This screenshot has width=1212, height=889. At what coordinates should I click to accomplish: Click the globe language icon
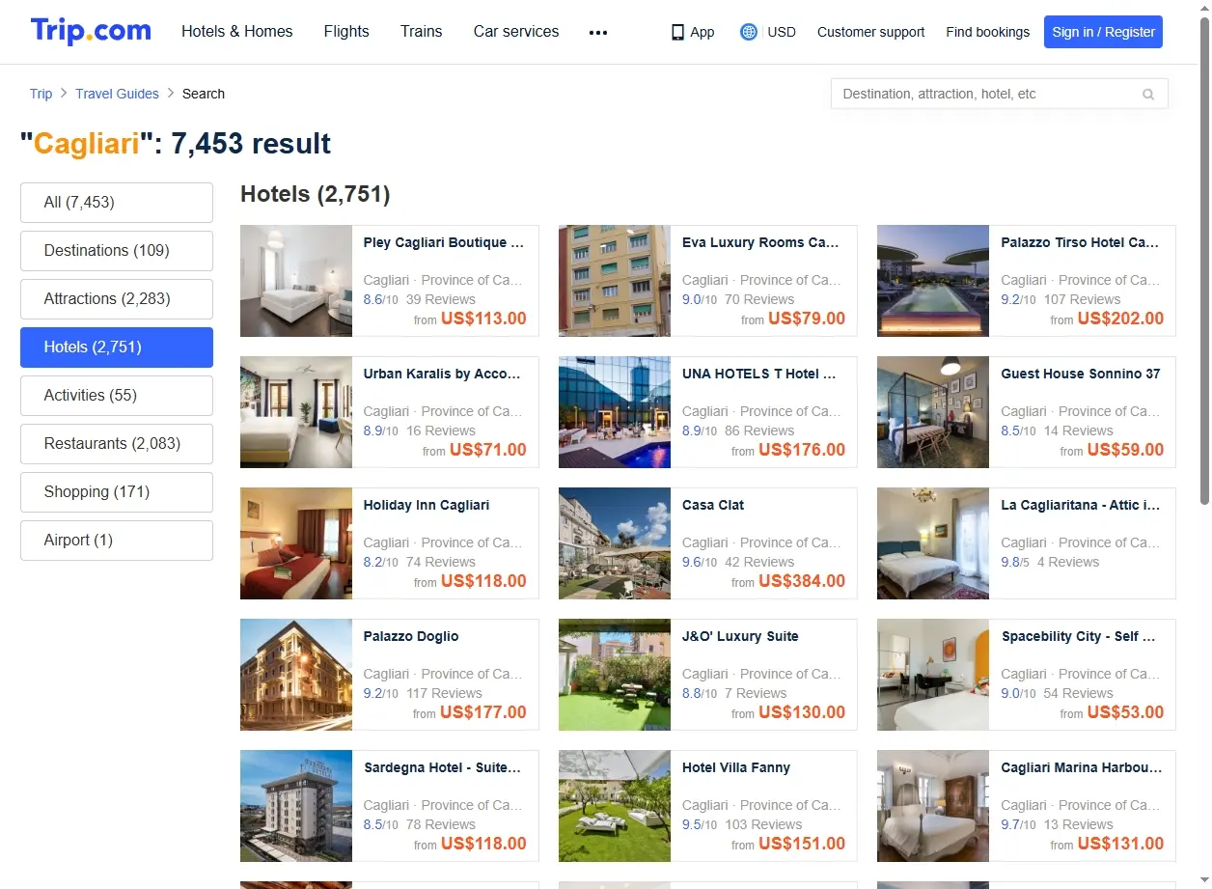[x=748, y=32]
